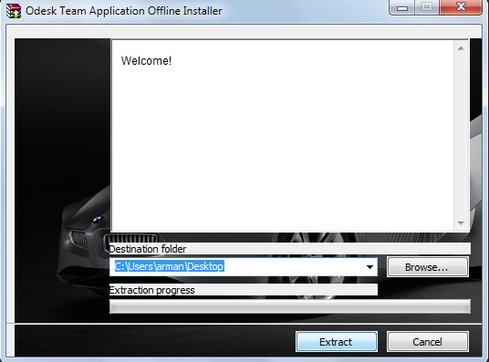
Task: Open the Browse... folder dialog
Action: point(427,267)
